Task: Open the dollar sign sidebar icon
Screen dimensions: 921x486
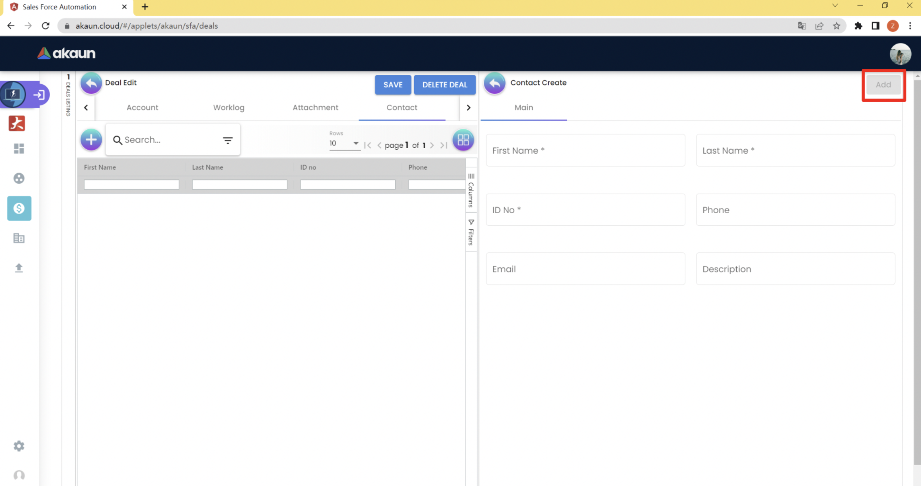Action: tap(19, 208)
